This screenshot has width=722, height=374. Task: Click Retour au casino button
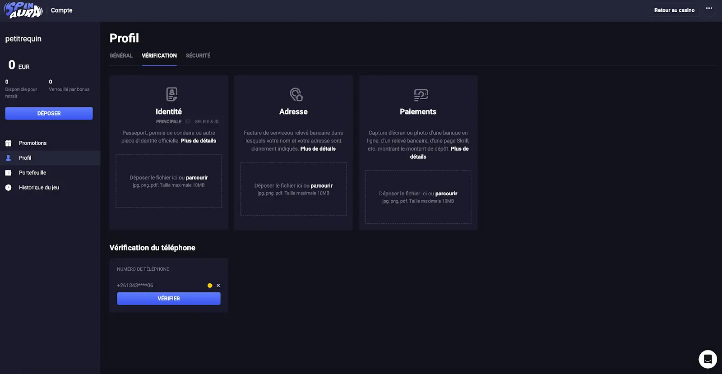pyautogui.click(x=674, y=10)
